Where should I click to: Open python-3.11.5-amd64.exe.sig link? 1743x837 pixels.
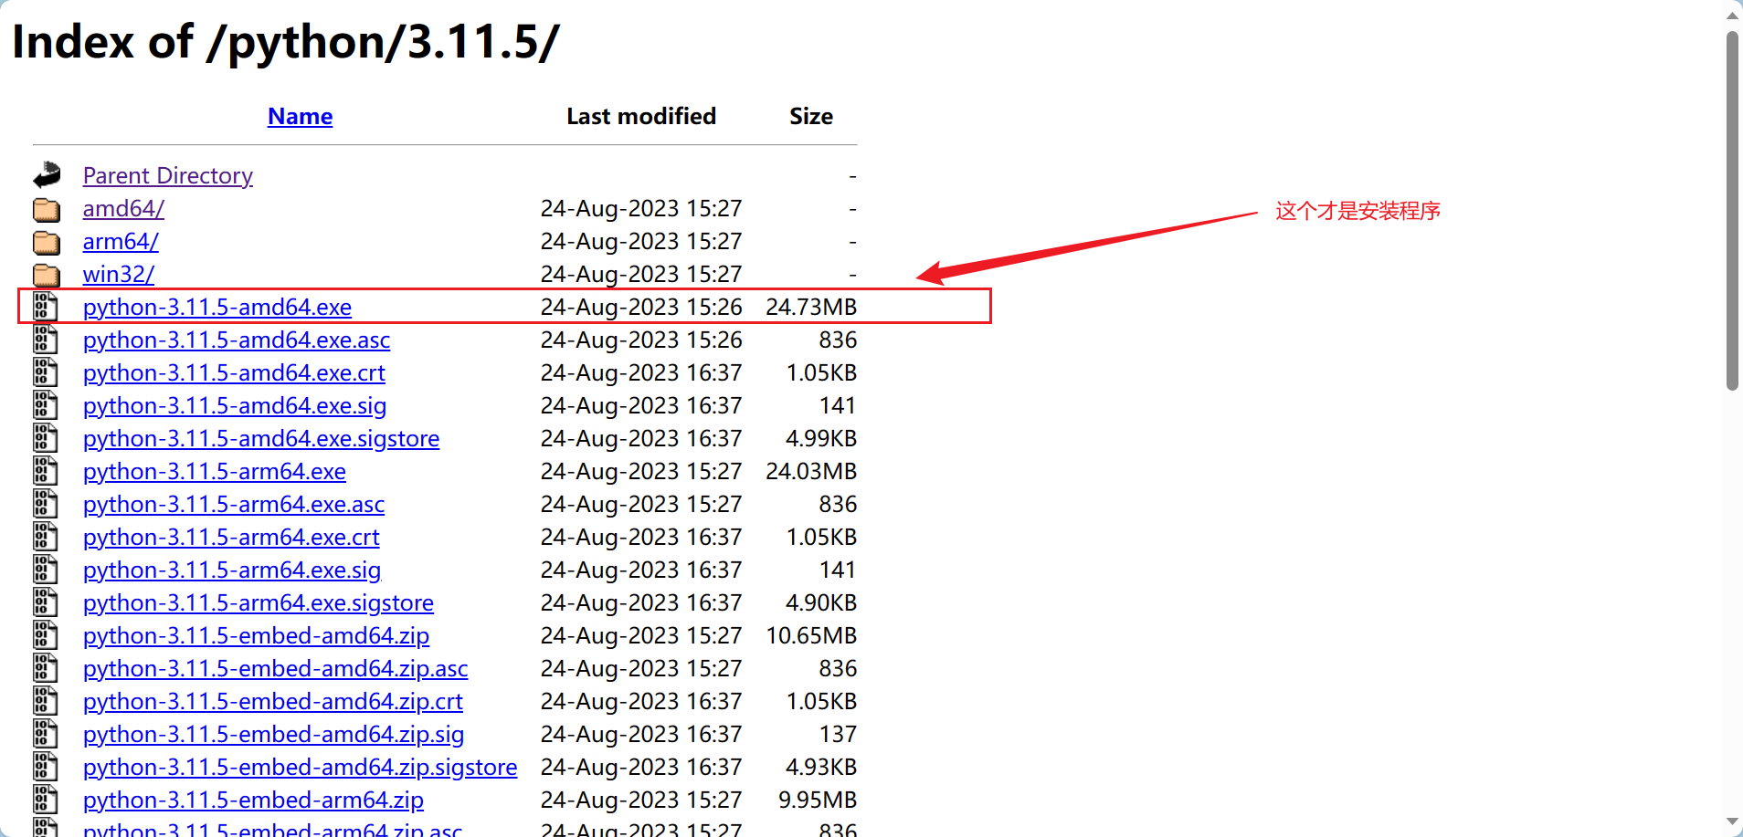point(235,405)
